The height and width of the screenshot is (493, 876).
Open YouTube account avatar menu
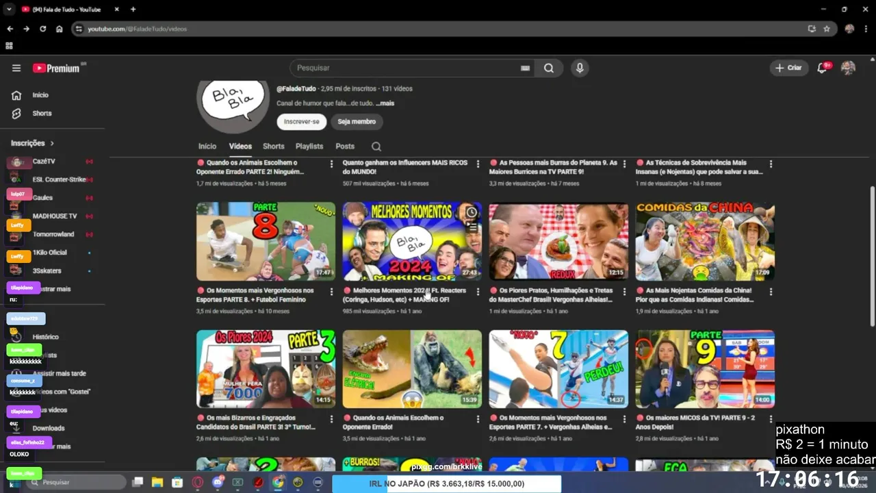(x=848, y=68)
